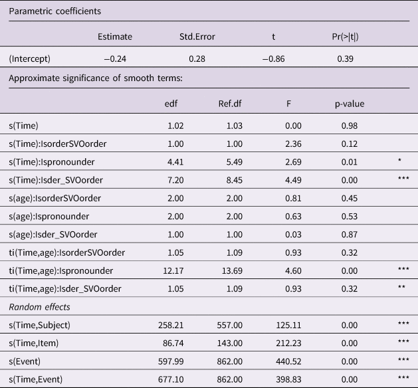Screen dimensions: 418x388
Task: Click the Std.Error column header
Action: click(x=196, y=37)
